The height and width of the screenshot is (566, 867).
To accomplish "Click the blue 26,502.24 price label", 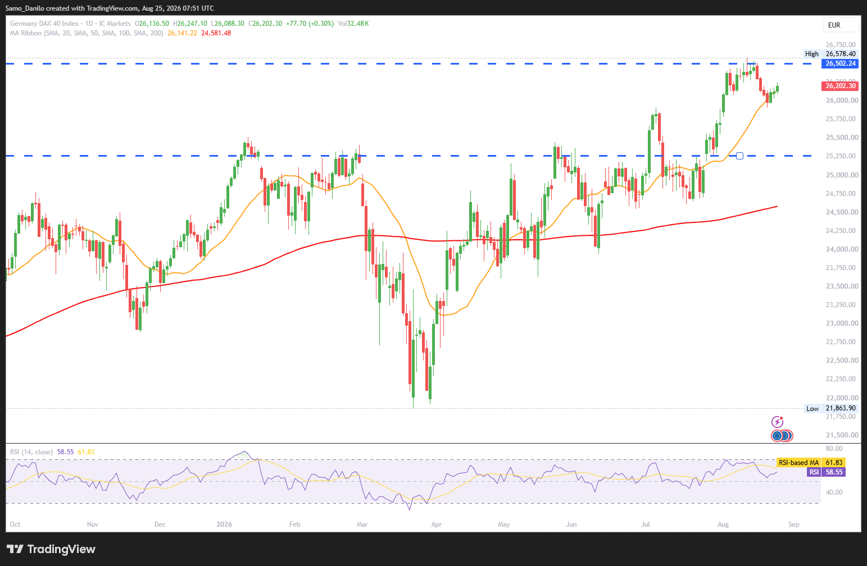I will pos(841,63).
